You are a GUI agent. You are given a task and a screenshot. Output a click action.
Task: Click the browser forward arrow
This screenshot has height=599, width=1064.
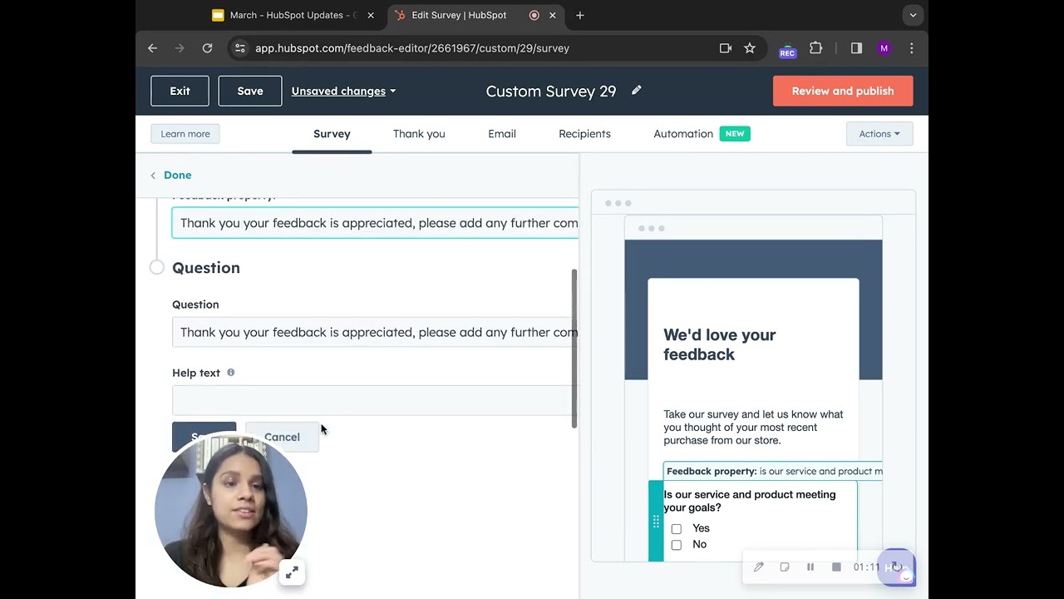pyautogui.click(x=180, y=48)
